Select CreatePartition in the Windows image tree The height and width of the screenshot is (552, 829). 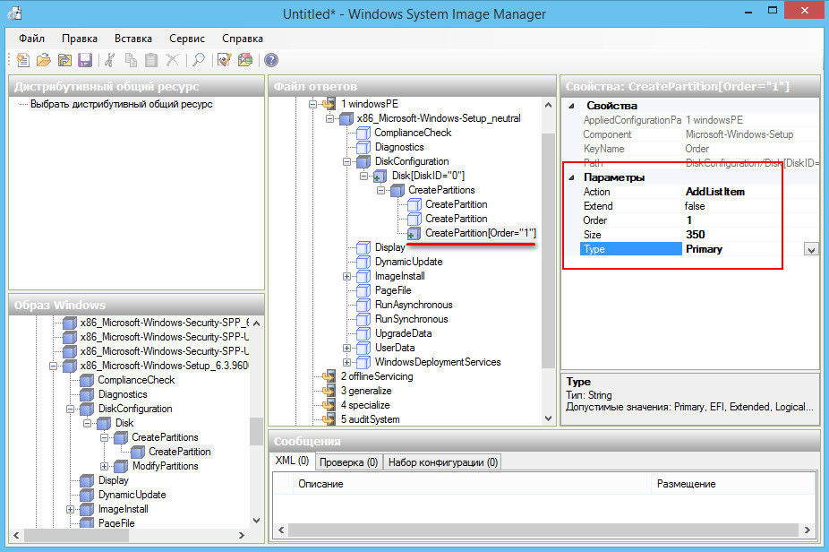[179, 452]
